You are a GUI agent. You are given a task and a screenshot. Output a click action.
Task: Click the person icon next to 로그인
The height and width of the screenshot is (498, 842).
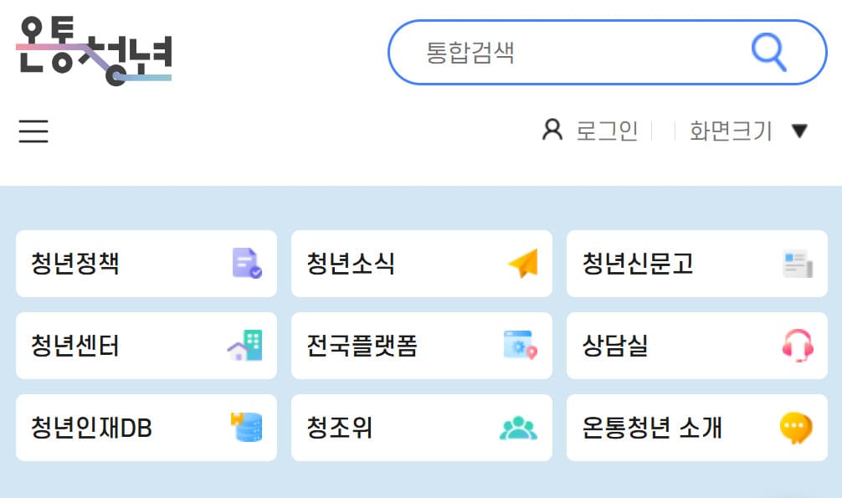(x=552, y=130)
